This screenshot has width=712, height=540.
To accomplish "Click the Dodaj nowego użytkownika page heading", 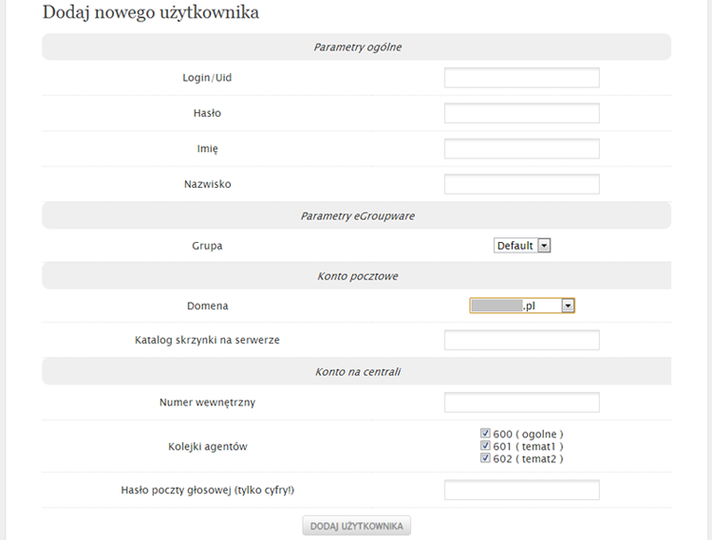I will click(151, 13).
